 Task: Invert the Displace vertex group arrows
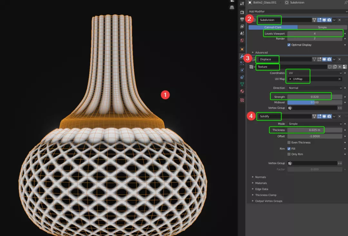[x=340, y=108]
